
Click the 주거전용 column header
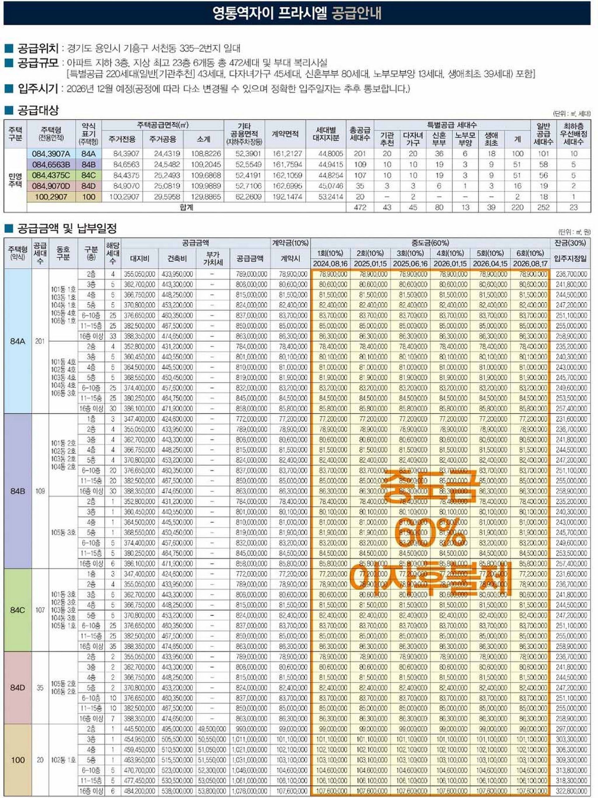point(122,139)
